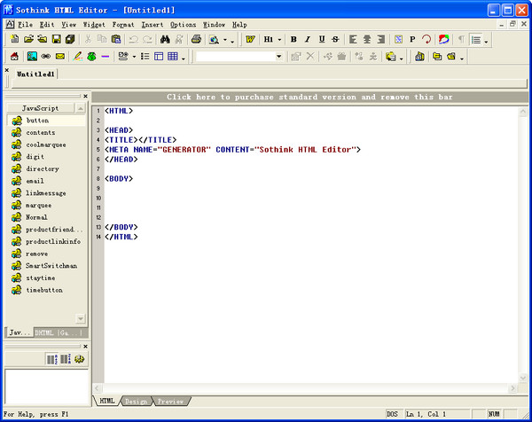Open the Widget menu
The width and height of the screenshot is (532, 422).
click(x=94, y=25)
